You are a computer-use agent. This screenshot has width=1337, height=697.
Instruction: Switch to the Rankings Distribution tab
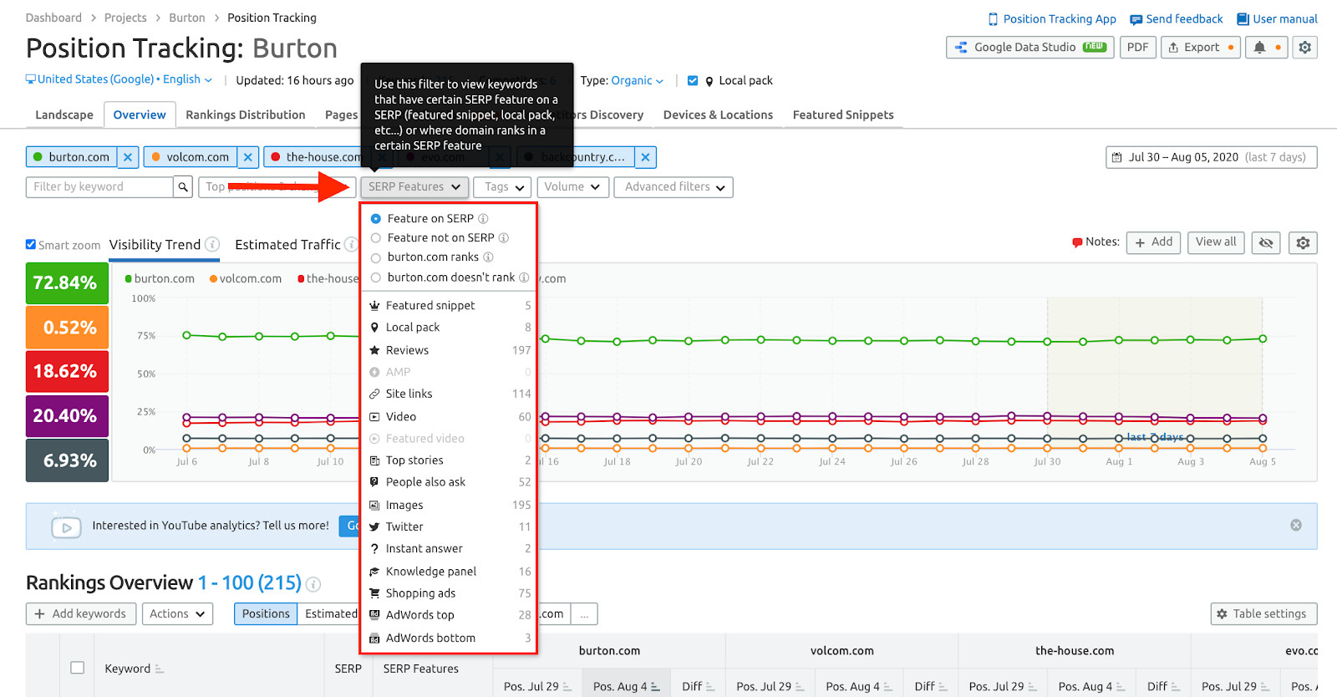245,115
